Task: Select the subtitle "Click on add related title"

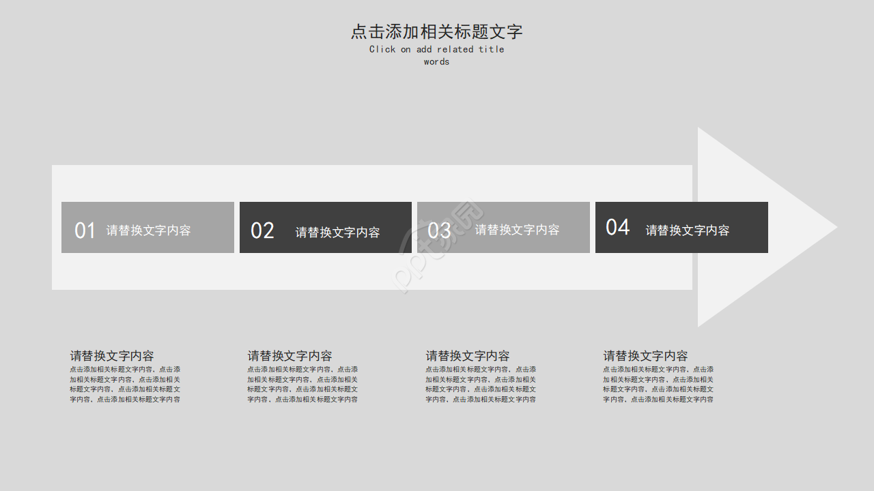Action: [436, 49]
